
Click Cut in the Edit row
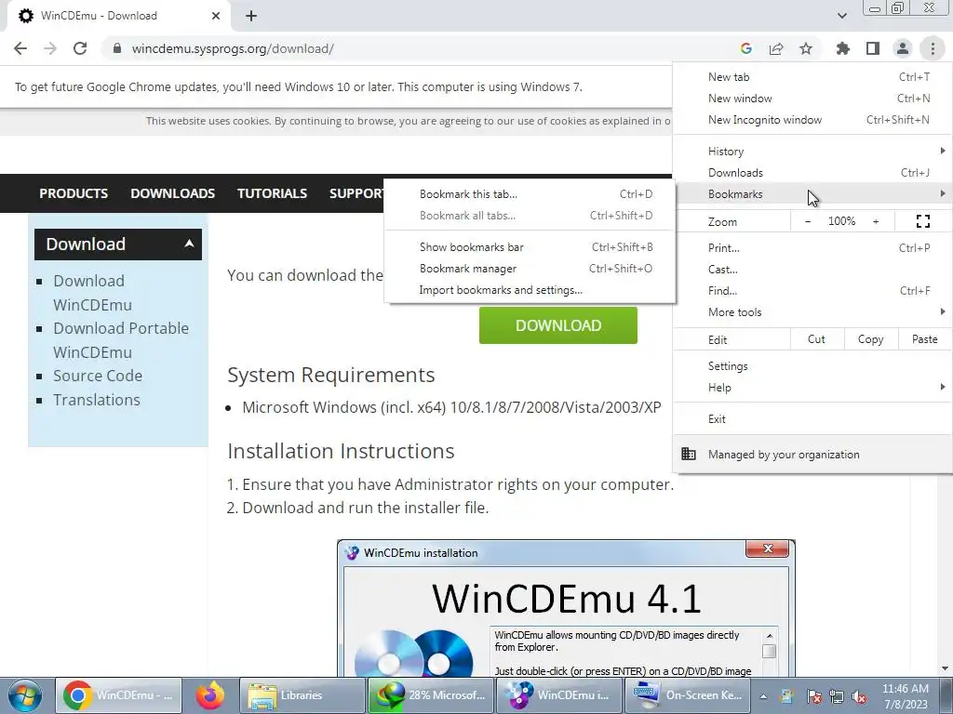point(816,339)
